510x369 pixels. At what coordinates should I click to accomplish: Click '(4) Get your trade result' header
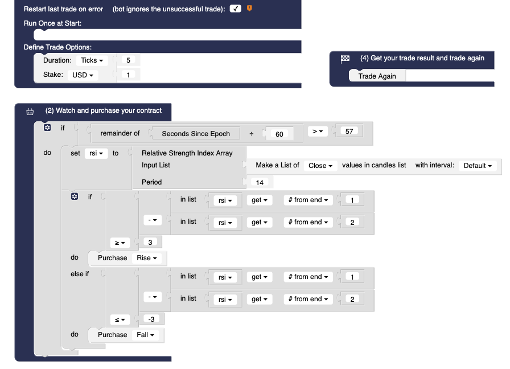pos(422,58)
